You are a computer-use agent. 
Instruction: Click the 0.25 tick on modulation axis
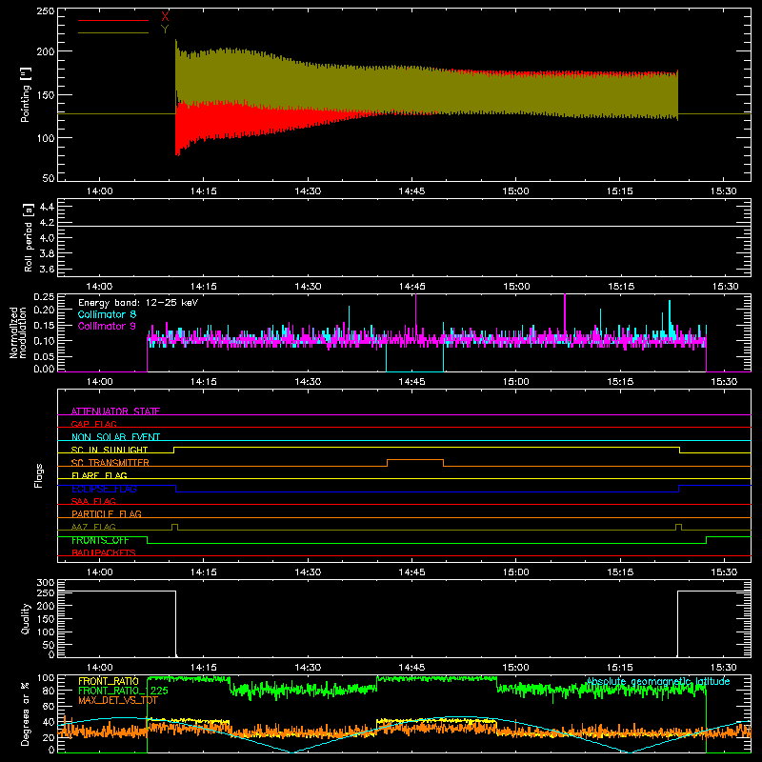44,297
